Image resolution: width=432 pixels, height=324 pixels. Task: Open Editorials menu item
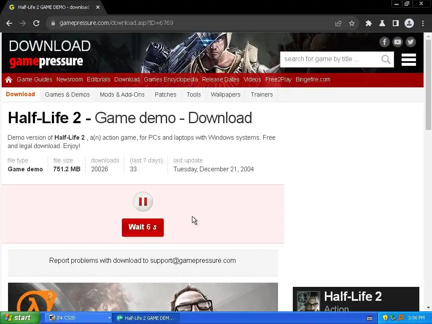coord(98,79)
